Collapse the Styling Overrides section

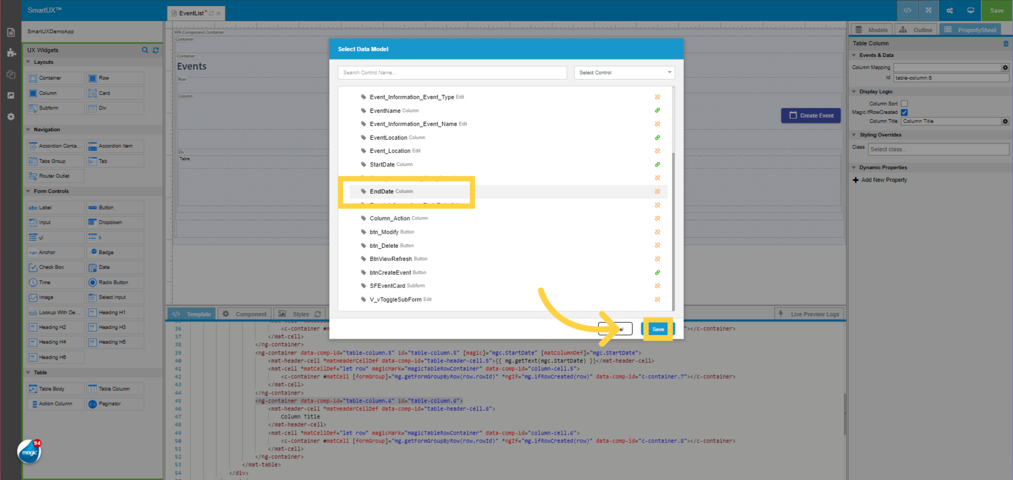854,135
